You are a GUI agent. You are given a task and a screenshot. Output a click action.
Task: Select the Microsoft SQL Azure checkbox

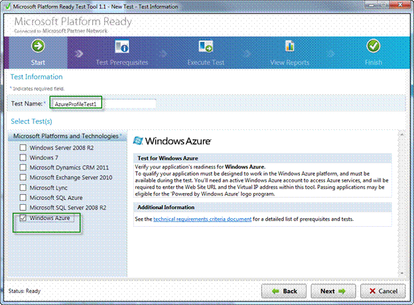coord(23,198)
